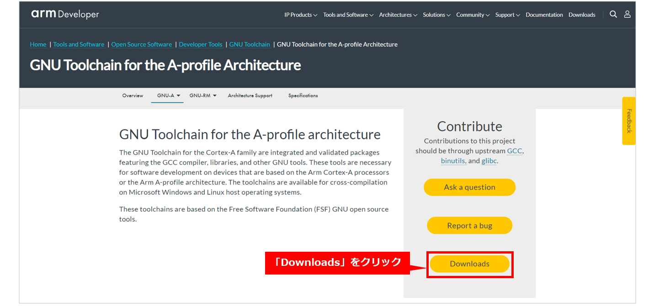Switch to the Overview tab
The height and width of the screenshot is (306, 654).
(x=133, y=96)
